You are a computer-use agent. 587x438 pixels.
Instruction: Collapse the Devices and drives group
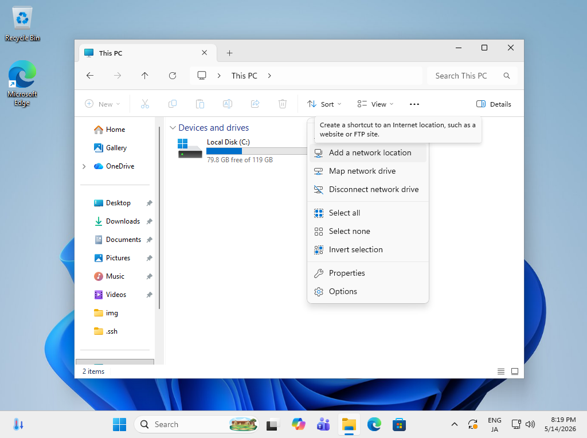point(173,128)
